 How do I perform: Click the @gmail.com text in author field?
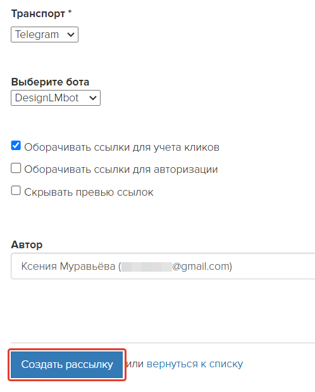201,267
